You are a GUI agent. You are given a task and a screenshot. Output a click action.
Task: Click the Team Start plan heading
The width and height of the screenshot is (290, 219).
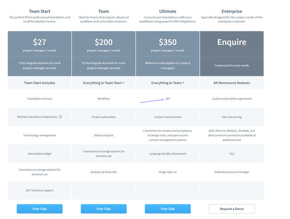pos(40,11)
